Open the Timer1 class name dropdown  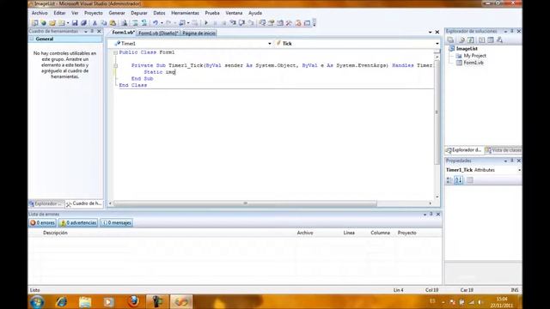[x=269, y=44]
